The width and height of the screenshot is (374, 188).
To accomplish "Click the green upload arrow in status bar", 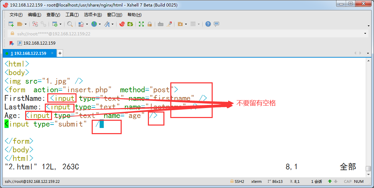I will coord(330,181).
